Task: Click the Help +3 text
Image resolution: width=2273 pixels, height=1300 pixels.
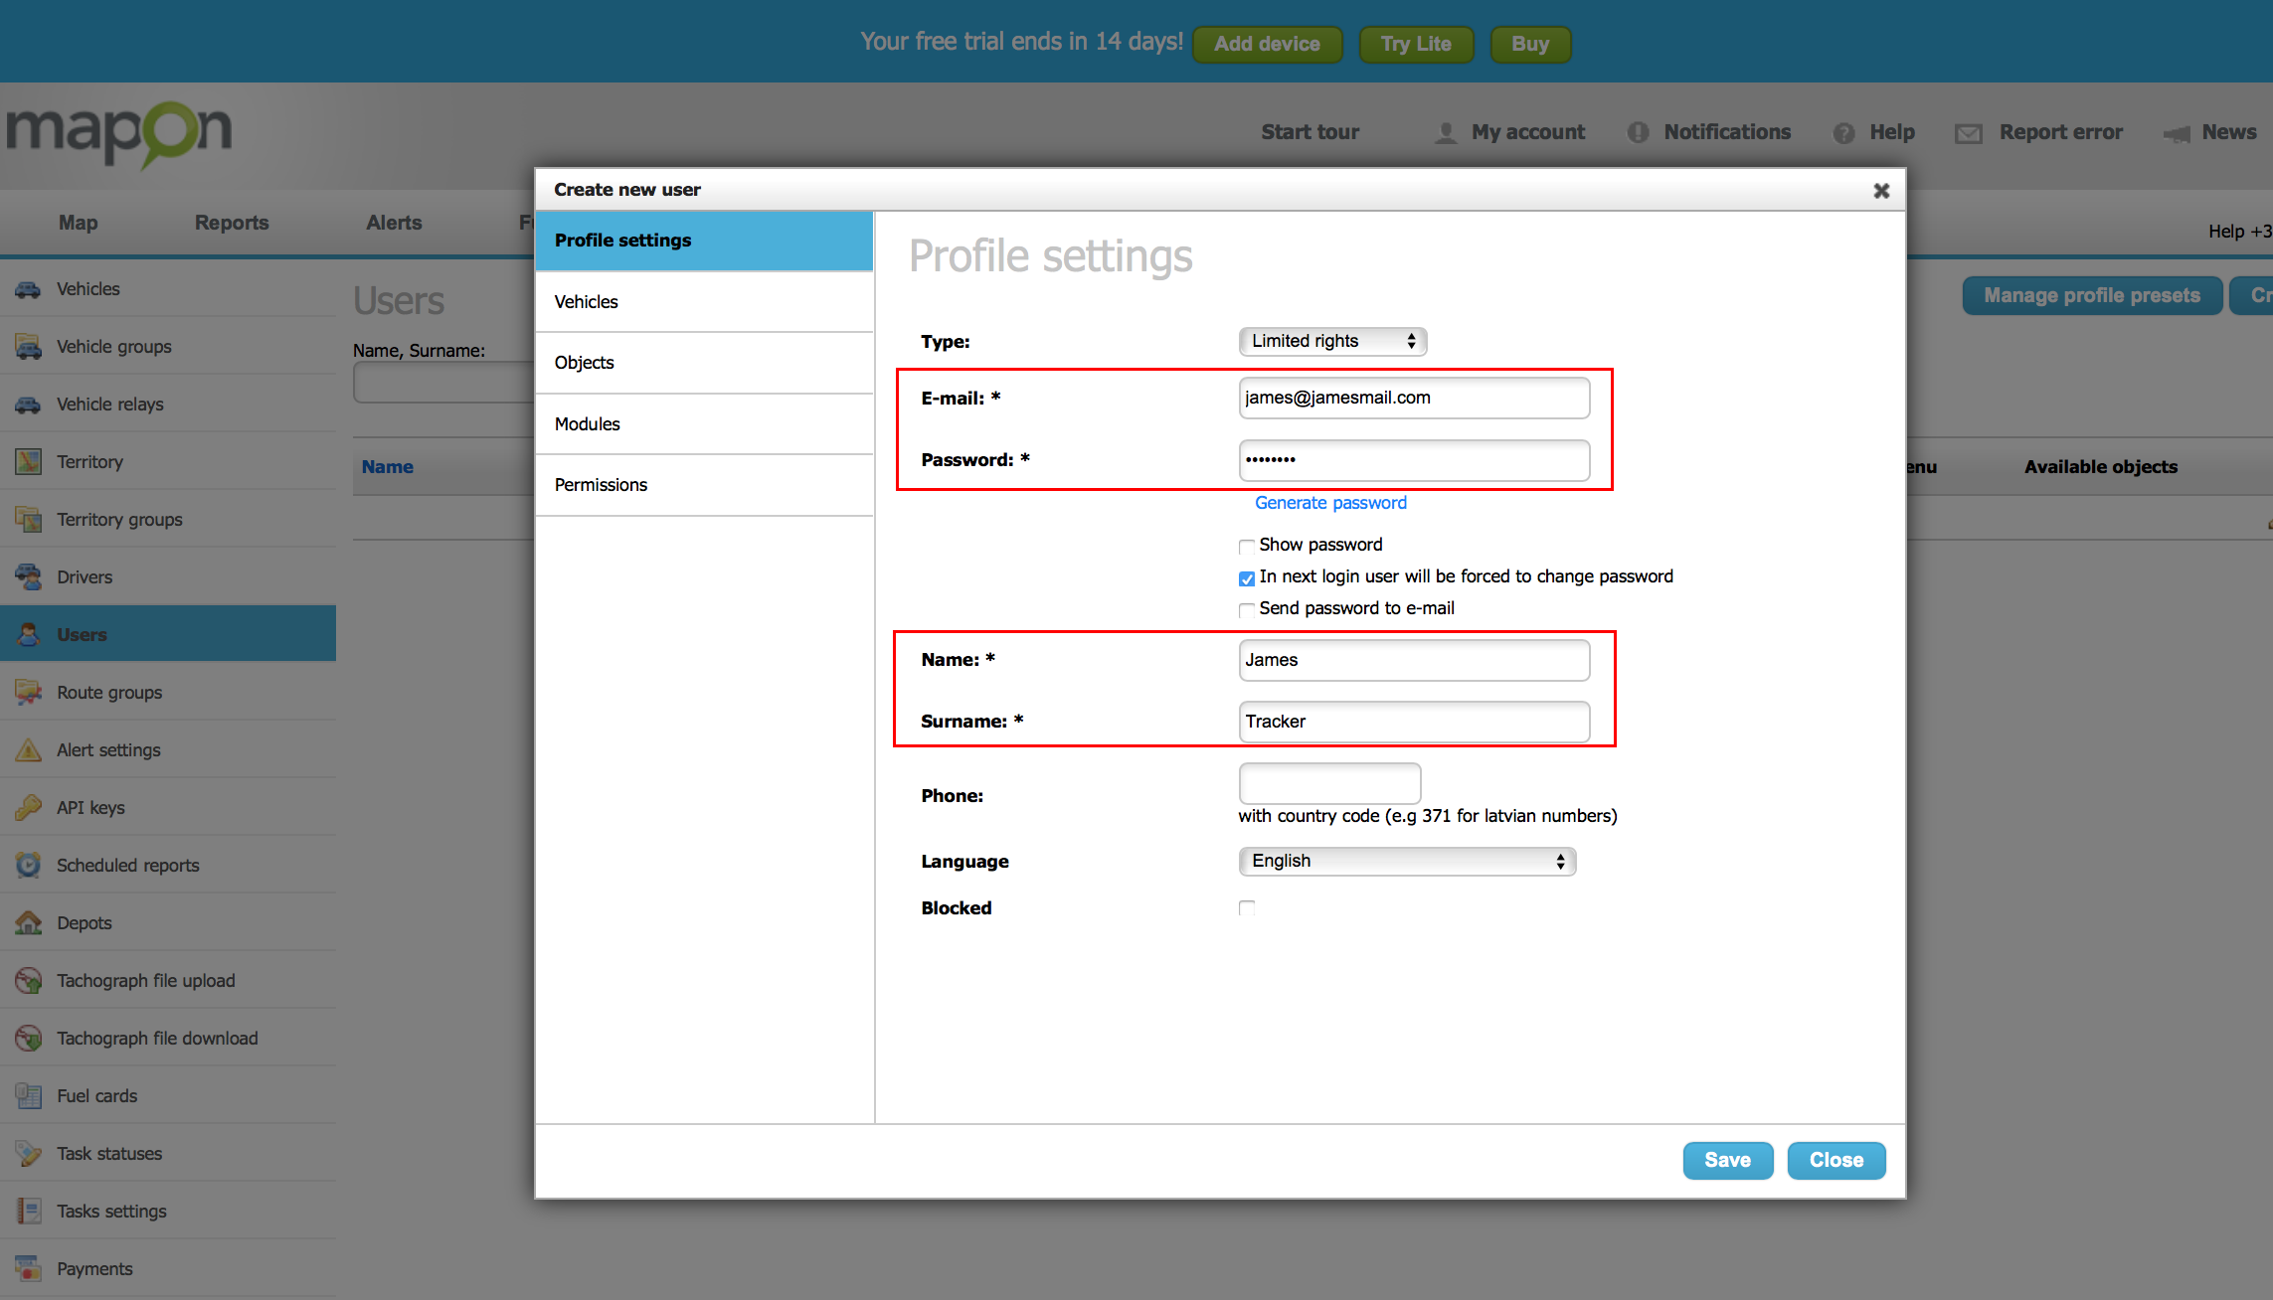Action: (x=2240, y=231)
